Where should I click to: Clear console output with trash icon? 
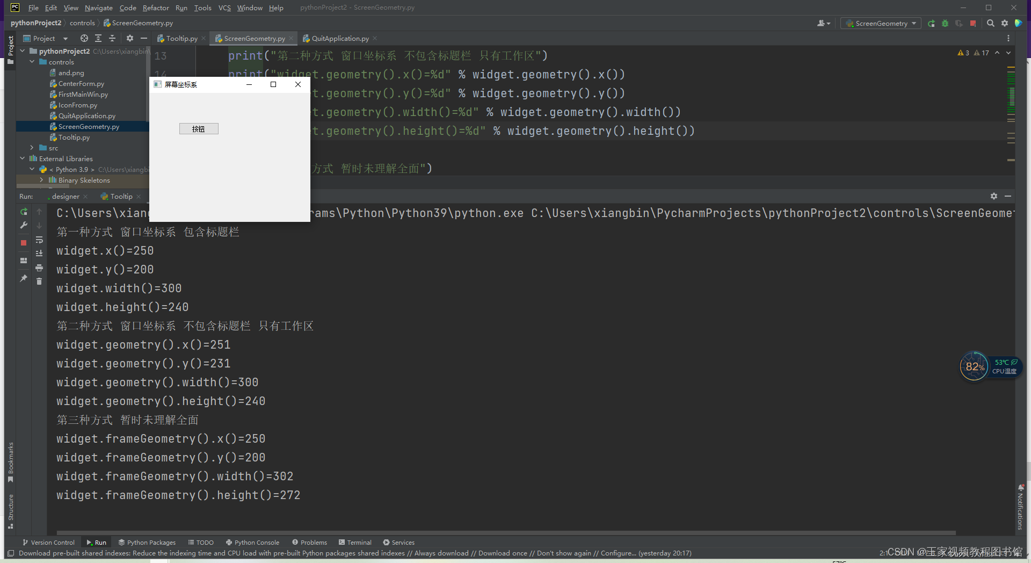39,281
